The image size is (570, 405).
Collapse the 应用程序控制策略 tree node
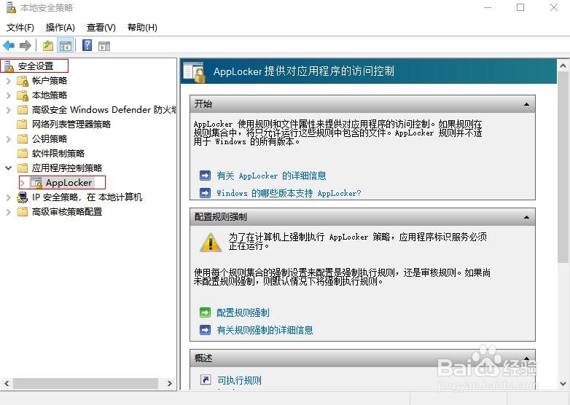(8, 168)
